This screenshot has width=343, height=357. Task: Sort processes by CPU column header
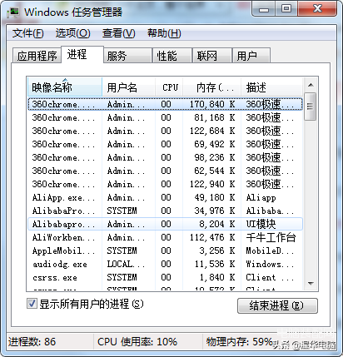(169, 87)
